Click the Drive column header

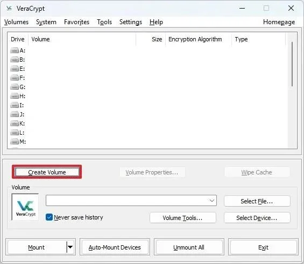click(x=18, y=39)
